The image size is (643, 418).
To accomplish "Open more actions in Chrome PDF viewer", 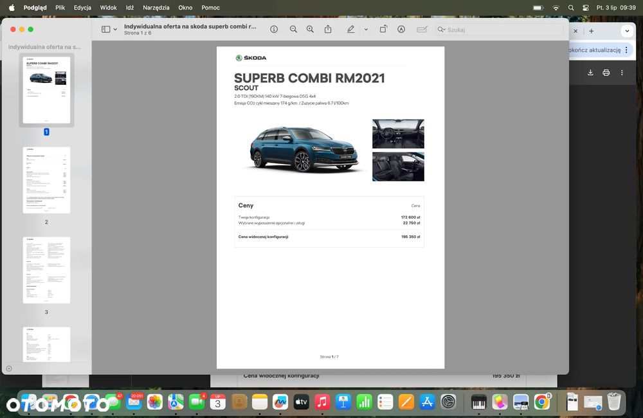I will click(x=622, y=73).
